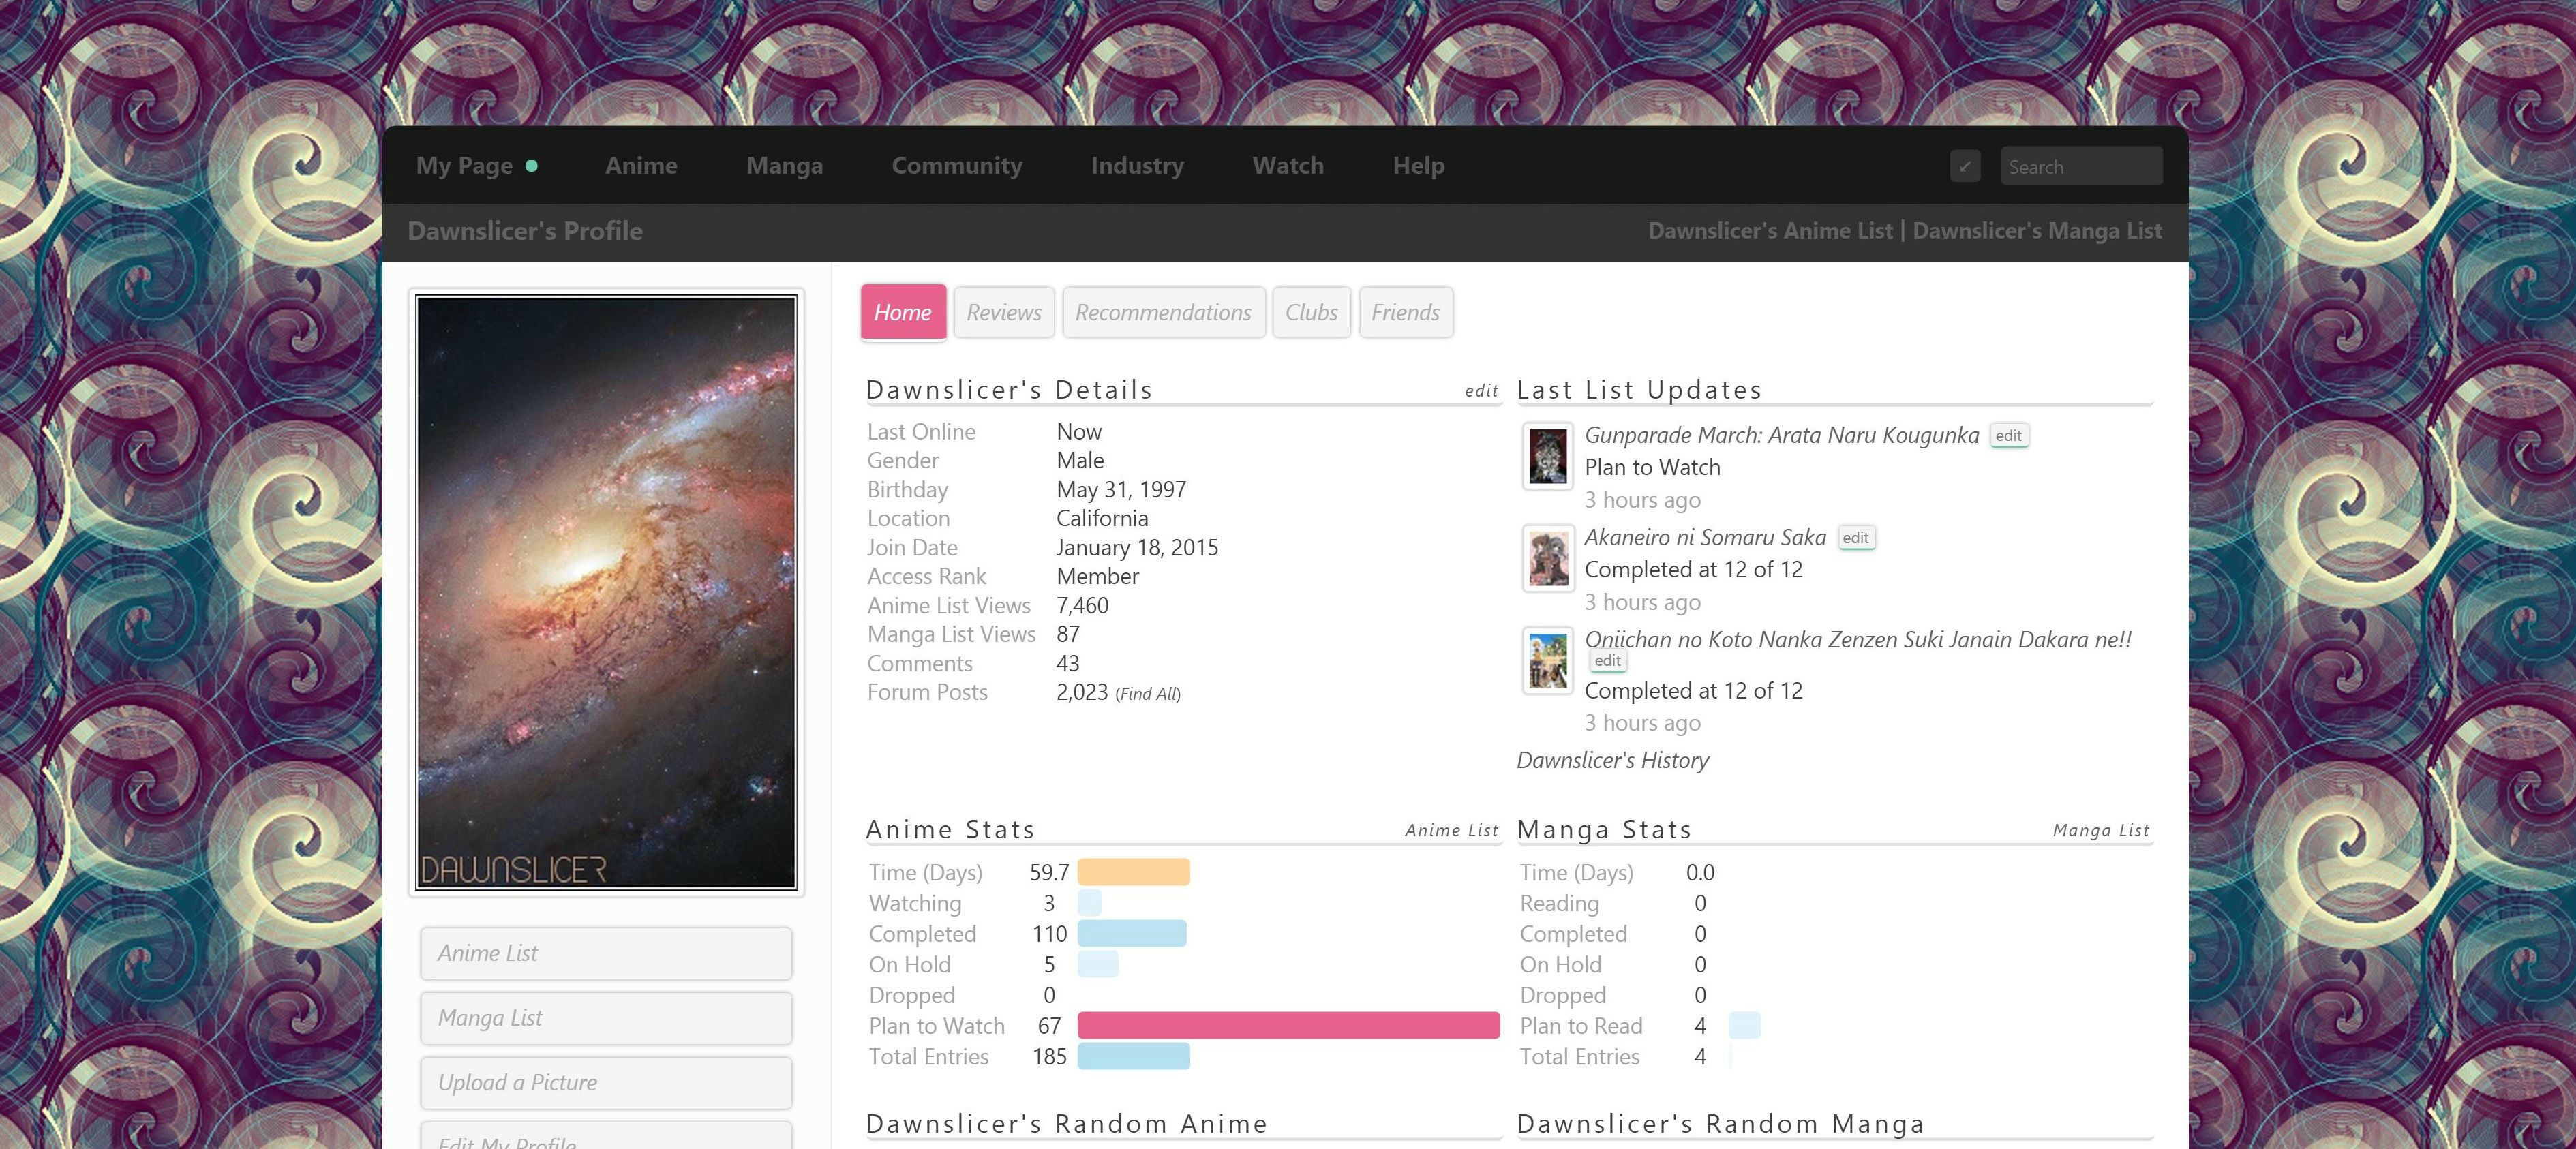The height and width of the screenshot is (1149, 2576).
Task: Click the galaxy profile picture
Action: [606, 592]
